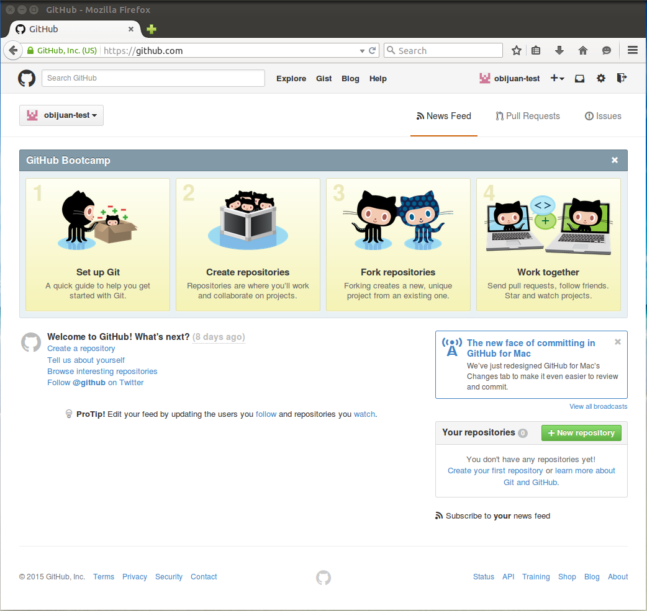Image resolution: width=647 pixels, height=611 pixels.
Task: Dismiss the GitHub Bootcamp panel
Action: coord(615,160)
